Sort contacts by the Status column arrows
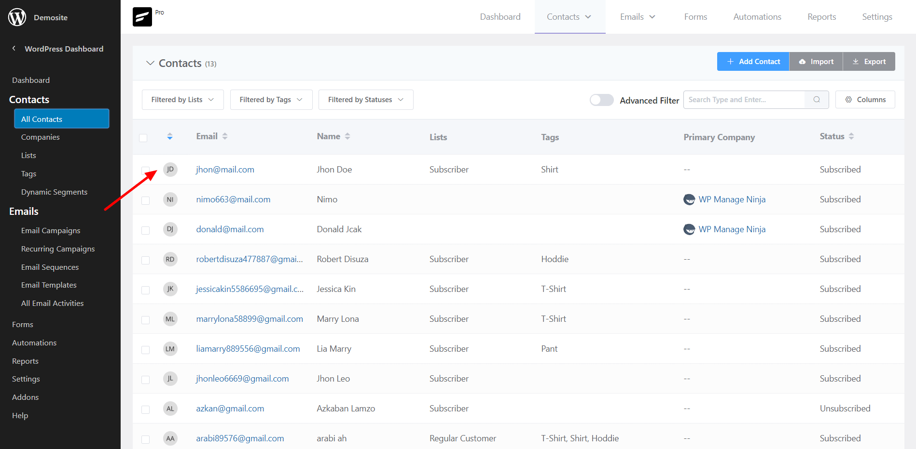This screenshot has width=916, height=449. (x=851, y=136)
